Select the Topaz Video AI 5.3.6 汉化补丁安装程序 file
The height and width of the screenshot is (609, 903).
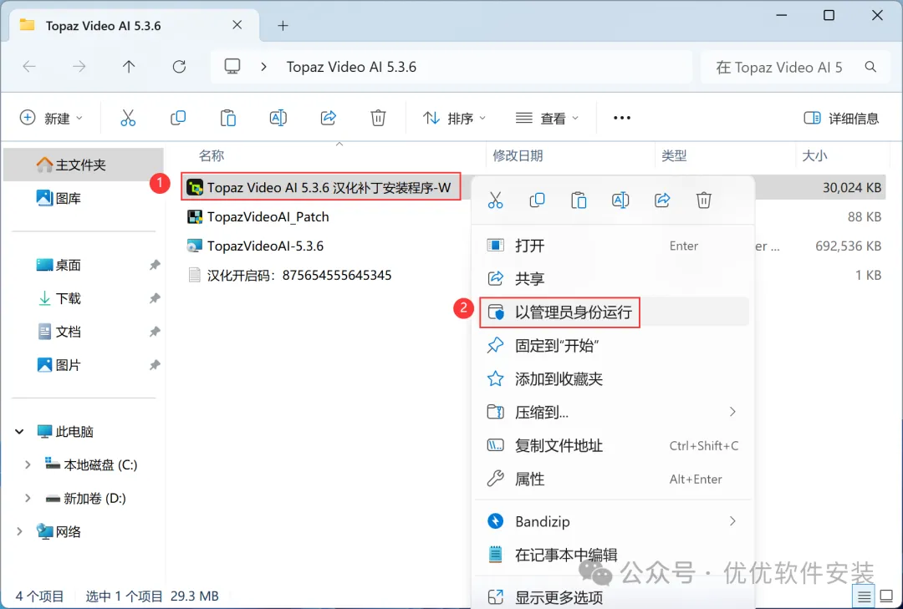(321, 186)
